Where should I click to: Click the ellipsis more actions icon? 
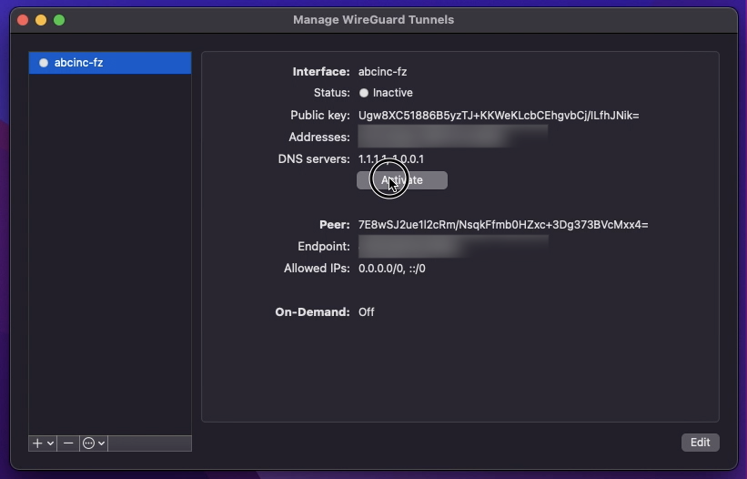coord(88,443)
